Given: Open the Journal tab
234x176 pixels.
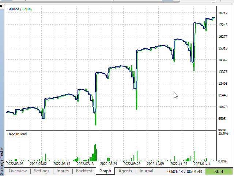Looking at the screenshot, I should tap(146, 171).
